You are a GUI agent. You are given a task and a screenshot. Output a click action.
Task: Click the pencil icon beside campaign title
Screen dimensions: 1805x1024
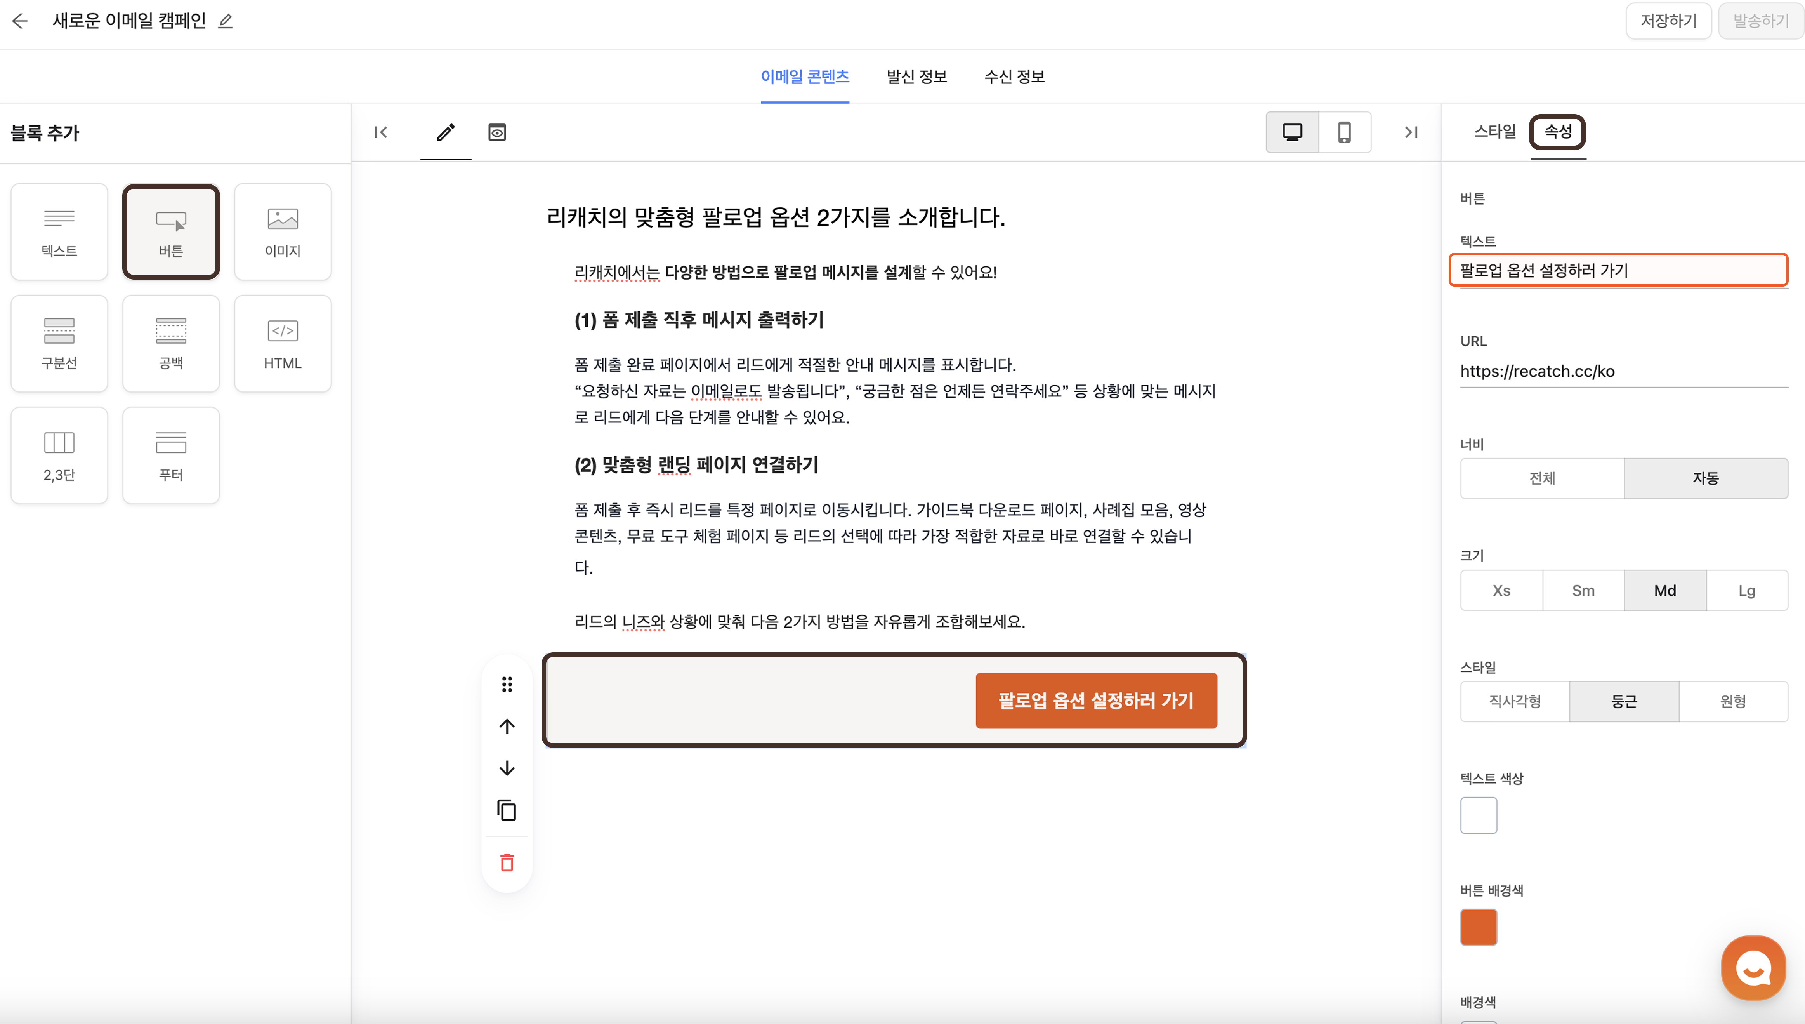pyautogui.click(x=225, y=21)
